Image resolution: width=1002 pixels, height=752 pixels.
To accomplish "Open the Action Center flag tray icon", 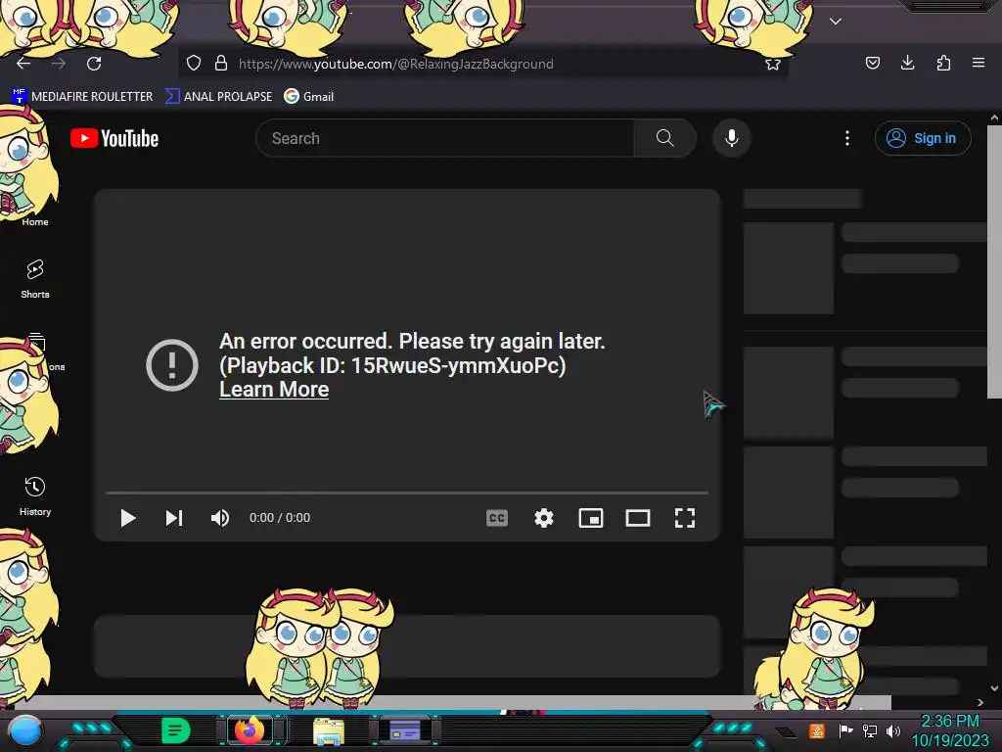I will tap(845, 730).
